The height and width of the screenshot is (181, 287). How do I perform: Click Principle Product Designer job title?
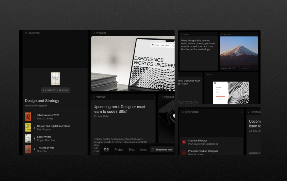click(x=203, y=151)
